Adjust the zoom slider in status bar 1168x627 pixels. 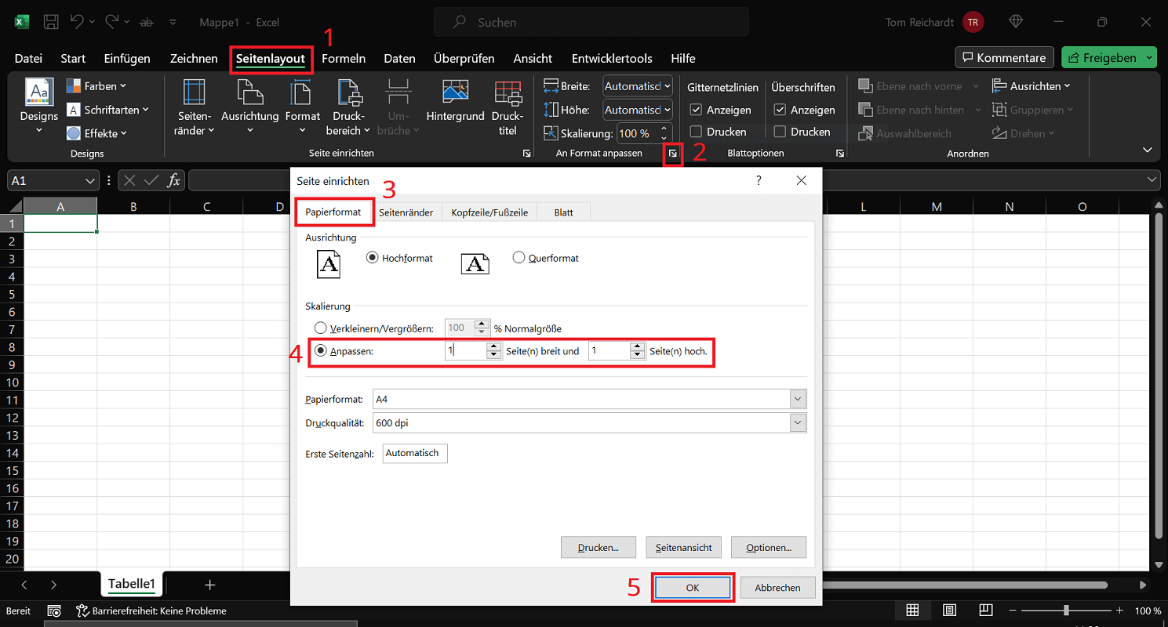(1066, 611)
